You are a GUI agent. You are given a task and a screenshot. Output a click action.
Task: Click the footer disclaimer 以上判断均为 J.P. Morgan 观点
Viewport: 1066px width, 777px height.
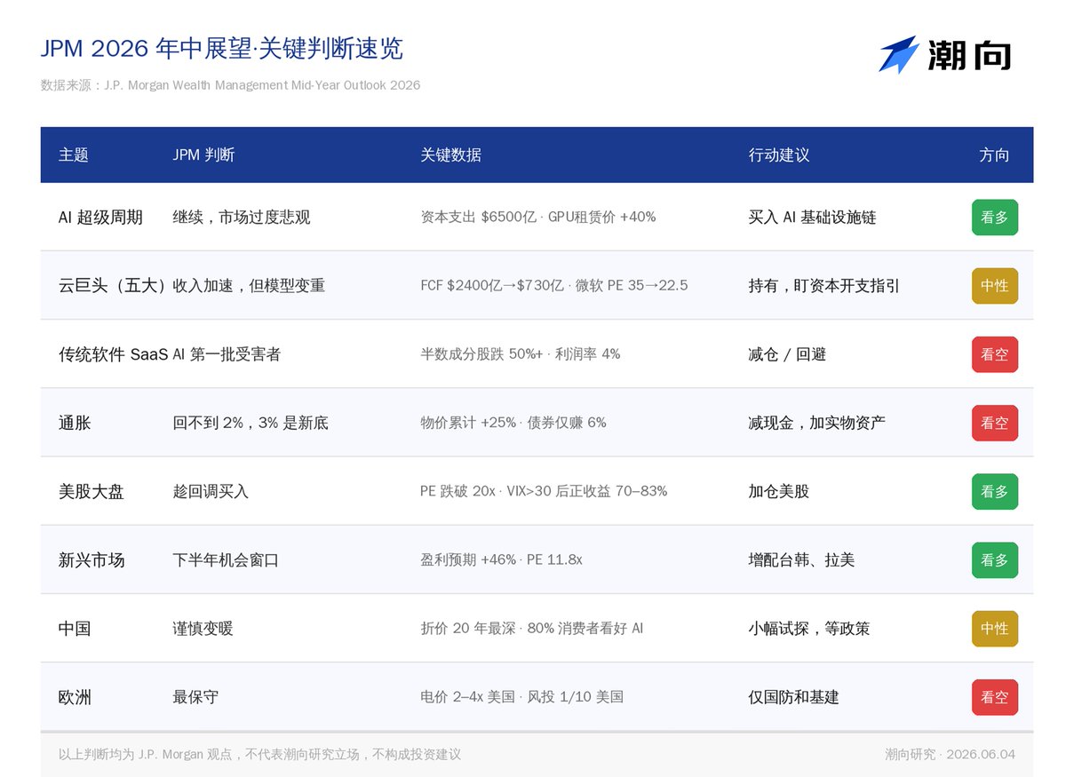[259, 755]
